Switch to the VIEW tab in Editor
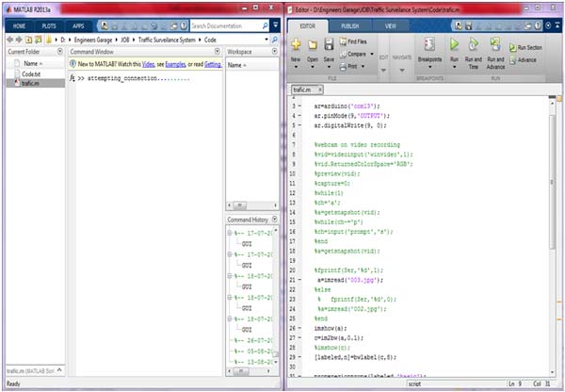This screenshot has width=565, height=392. click(x=390, y=26)
